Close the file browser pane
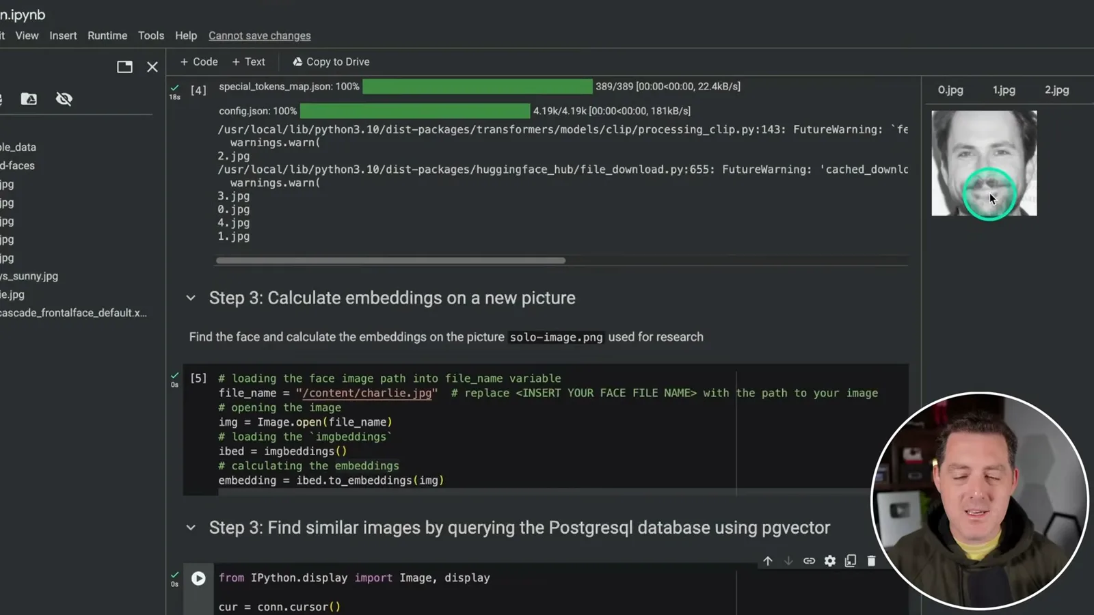1094x615 pixels. click(152, 66)
